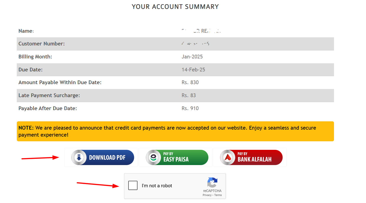Click the download arrow icon on Download PDF button
Image resolution: width=366 pixels, height=203 pixels.
click(x=79, y=157)
